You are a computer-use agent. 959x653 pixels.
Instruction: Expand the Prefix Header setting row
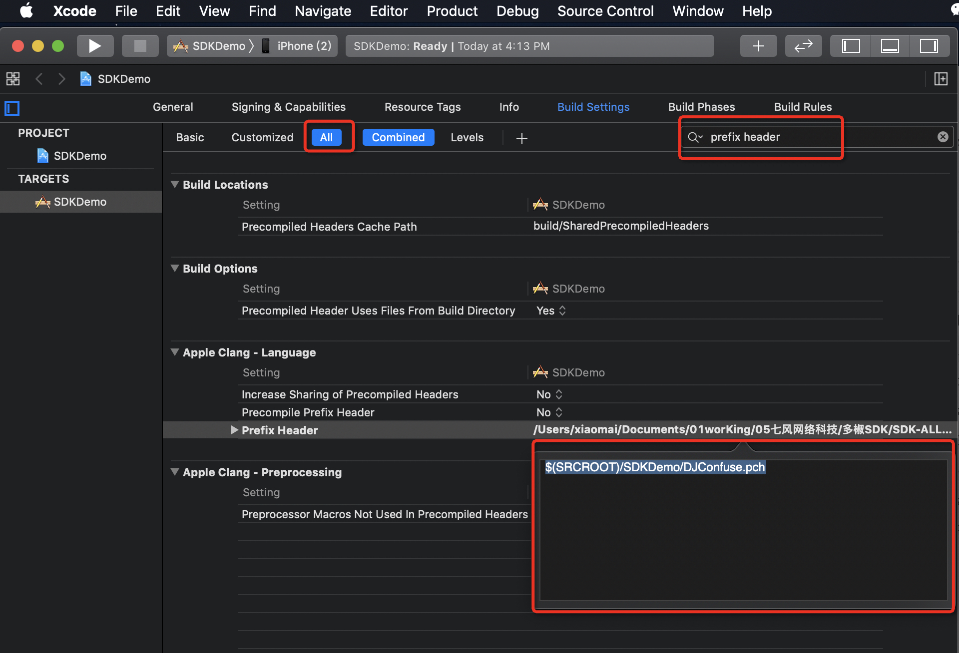tap(234, 430)
